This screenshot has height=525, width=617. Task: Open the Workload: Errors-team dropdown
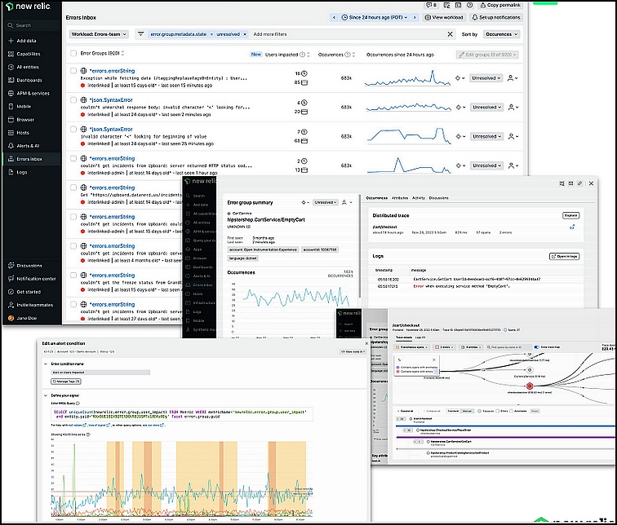[x=99, y=34]
